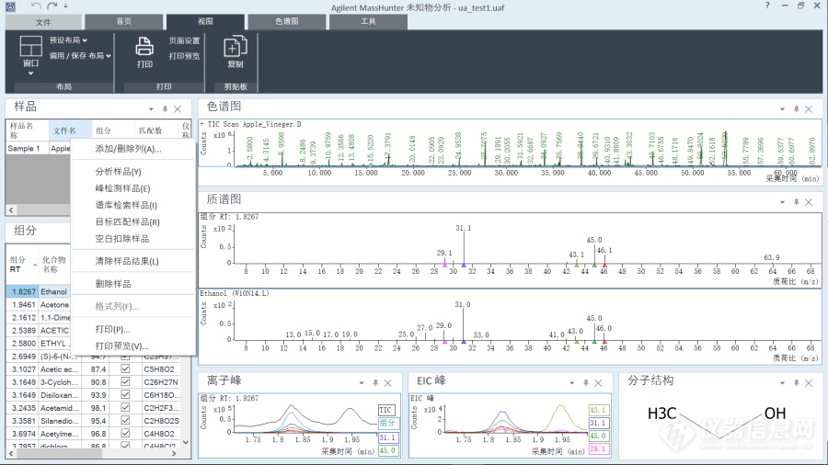This screenshot has width=828, height=465.
Task: Toggle 43.1 legend in EIC chart
Action: coord(597,410)
